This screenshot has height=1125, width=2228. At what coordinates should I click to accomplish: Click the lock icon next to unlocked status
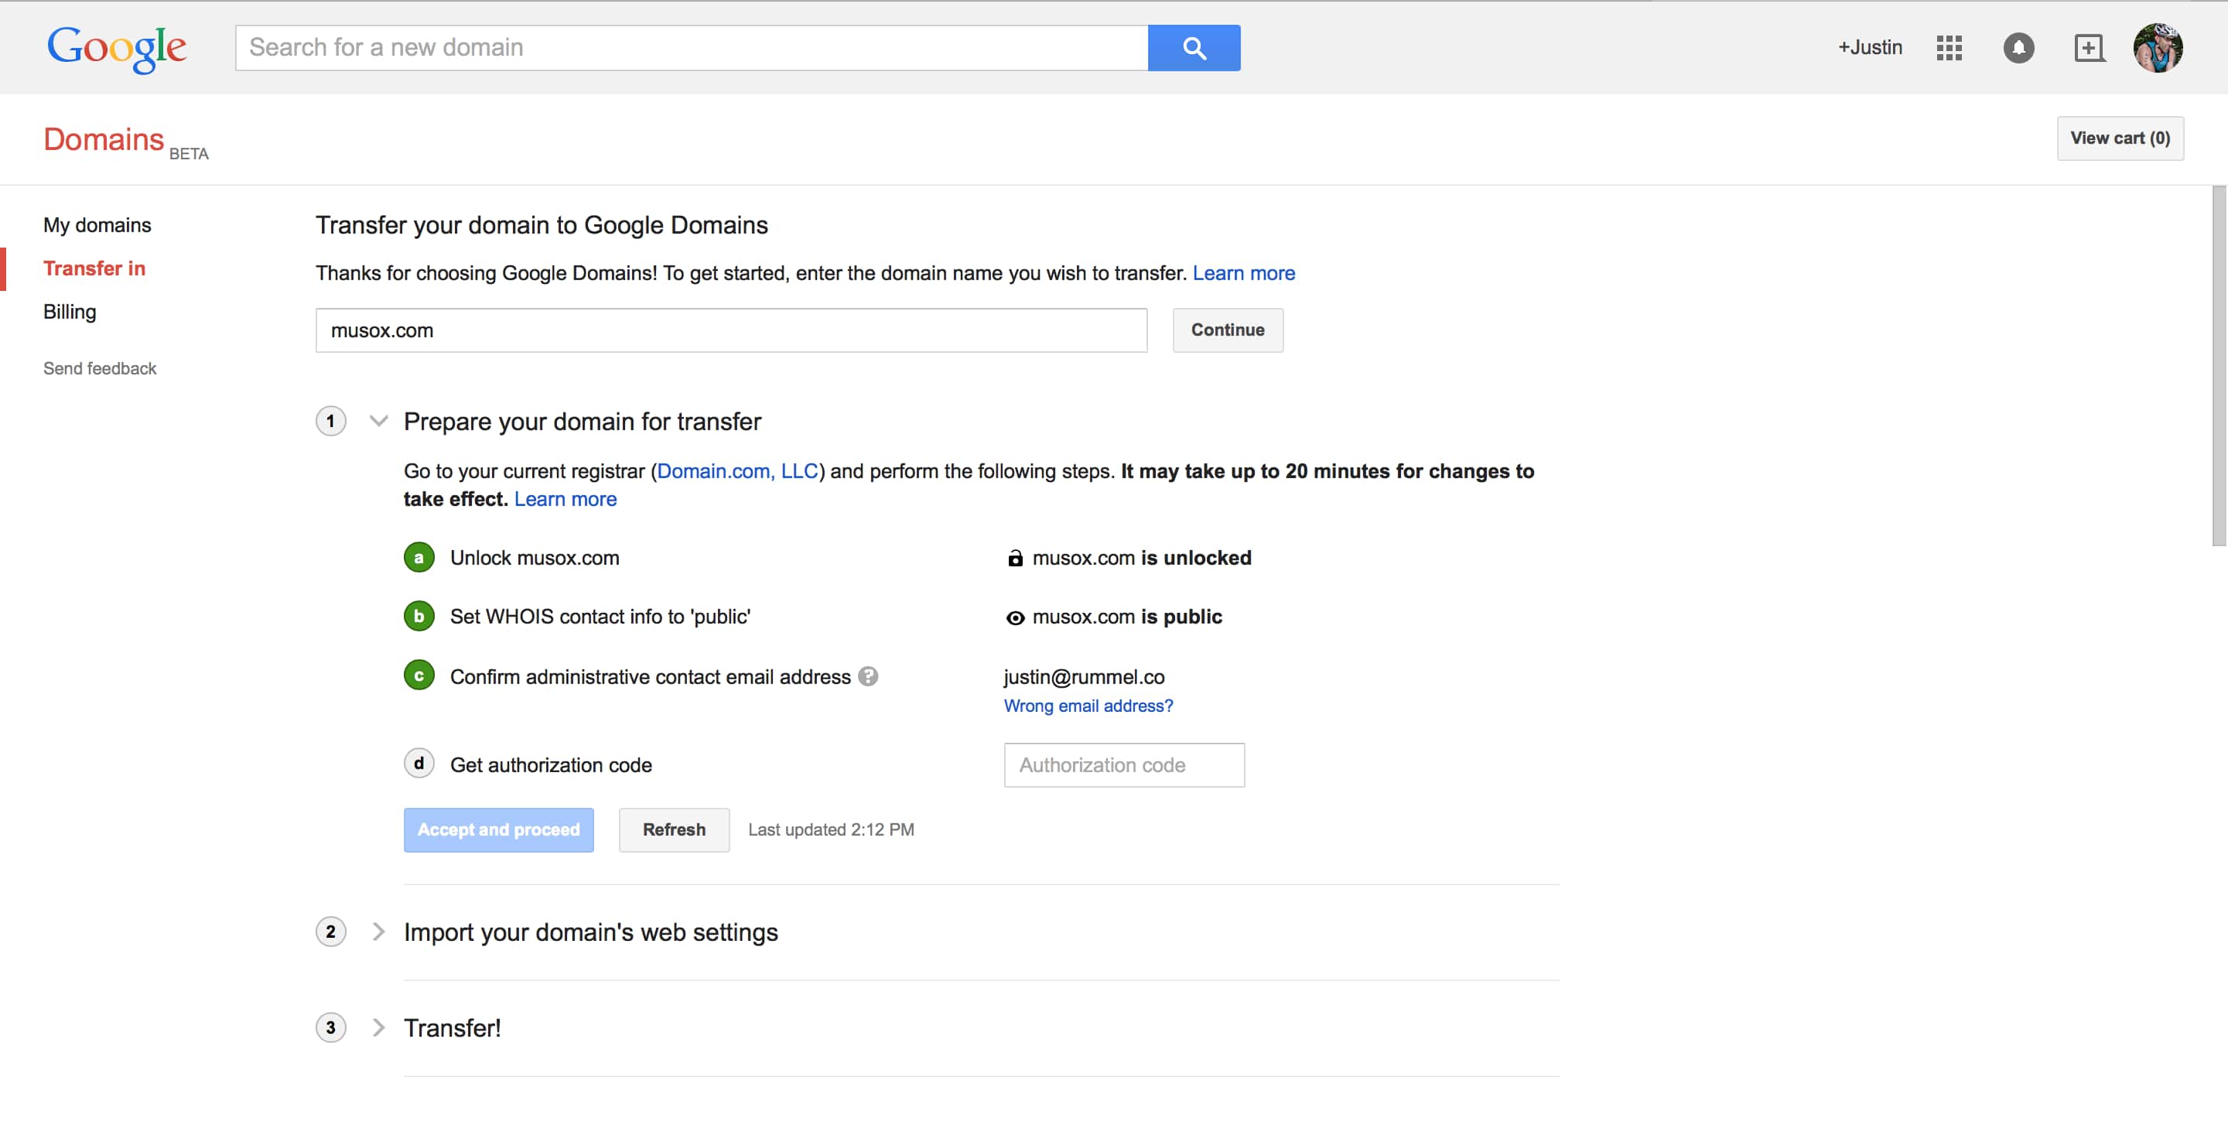pyautogui.click(x=1014, y=559)
